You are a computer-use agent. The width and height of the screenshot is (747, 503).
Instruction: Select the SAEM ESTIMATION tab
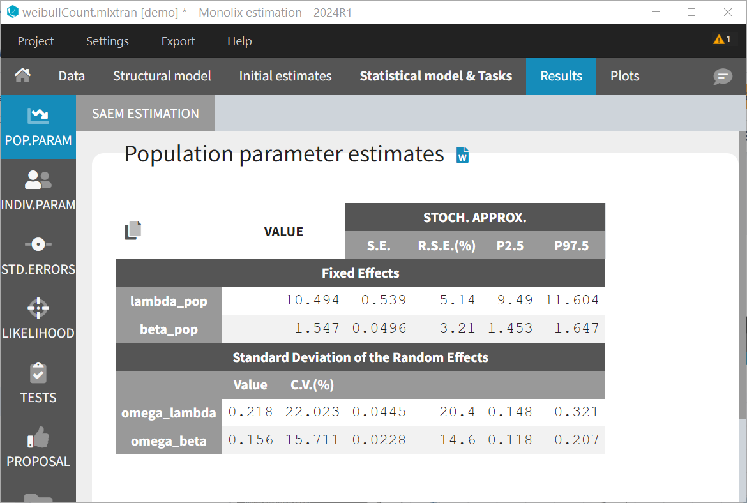[146, 114]
